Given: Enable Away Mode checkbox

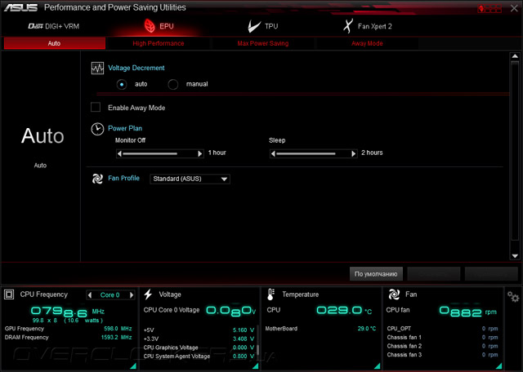Looking at the screenshot, I should point(96,107).
